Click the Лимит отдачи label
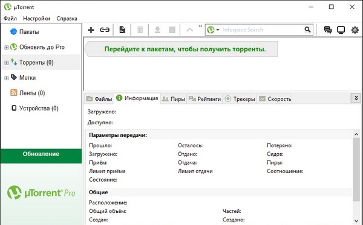This screenshot has width=363, height=225. coord(195,171)
